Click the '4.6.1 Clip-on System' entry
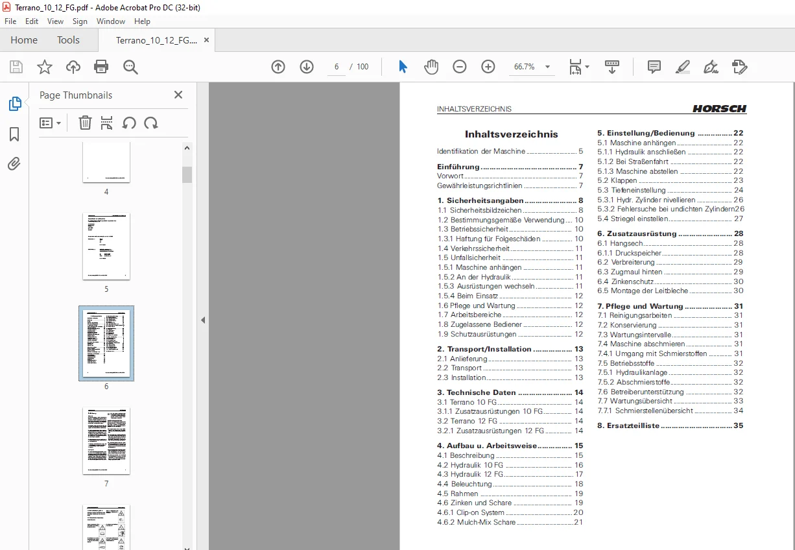795x550 pixels. (x=510, y=512)
